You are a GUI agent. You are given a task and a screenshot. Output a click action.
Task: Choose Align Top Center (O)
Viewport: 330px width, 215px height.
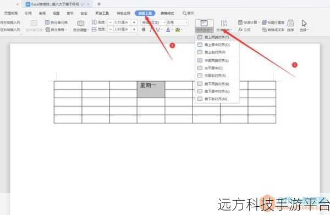(x=217, y=45)
